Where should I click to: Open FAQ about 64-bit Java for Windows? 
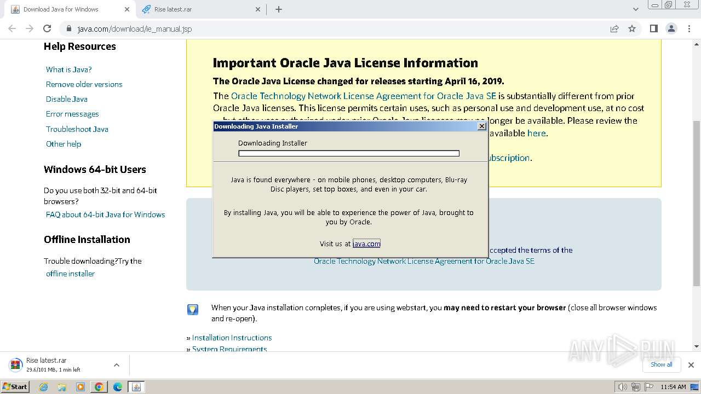106,215
